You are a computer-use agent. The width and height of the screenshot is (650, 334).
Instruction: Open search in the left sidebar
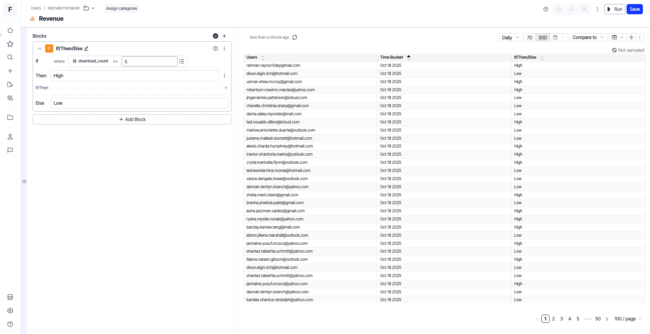[10, 57]
